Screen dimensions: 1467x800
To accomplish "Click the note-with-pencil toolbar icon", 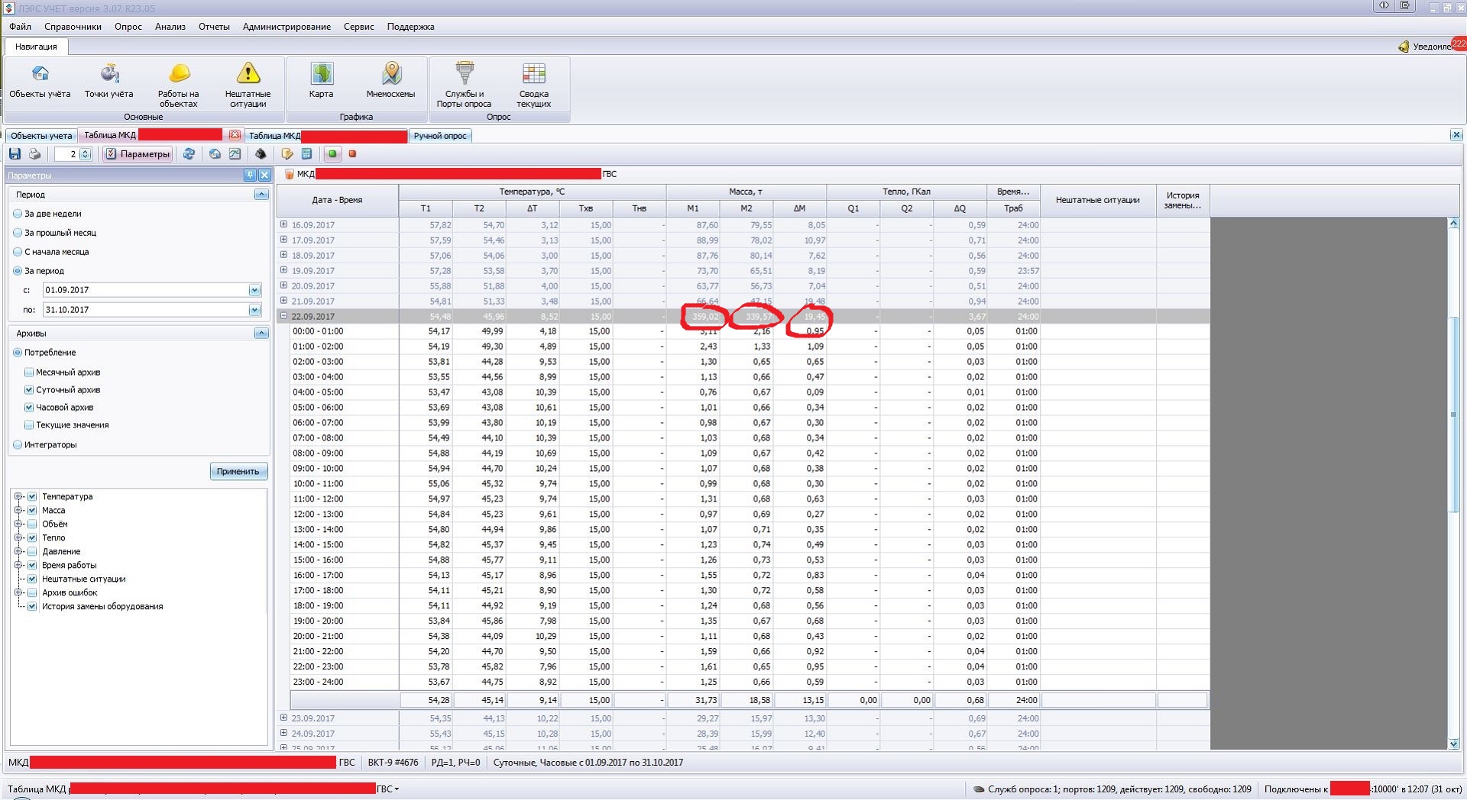I will (x=287, y=154).
